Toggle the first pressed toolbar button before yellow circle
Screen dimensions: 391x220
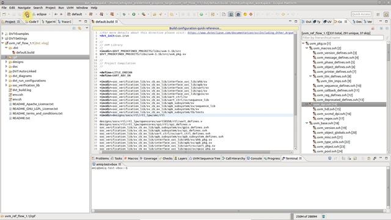(x=231, y=14)
